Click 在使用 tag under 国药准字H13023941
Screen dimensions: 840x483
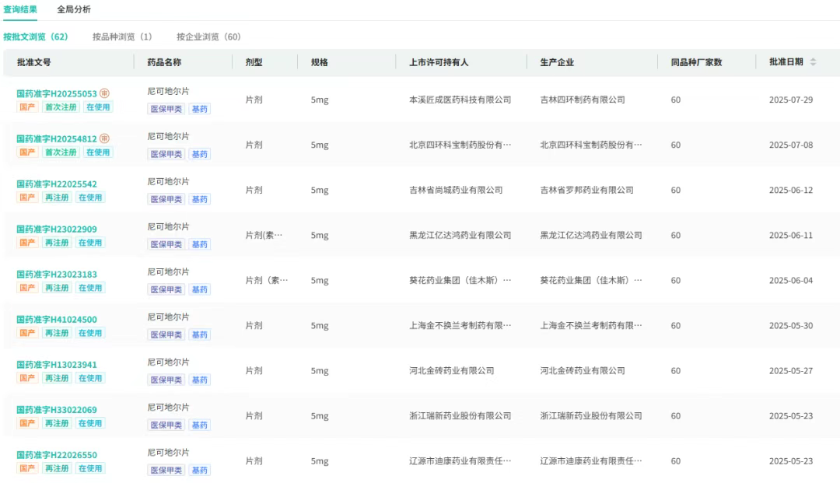(89, 378)
